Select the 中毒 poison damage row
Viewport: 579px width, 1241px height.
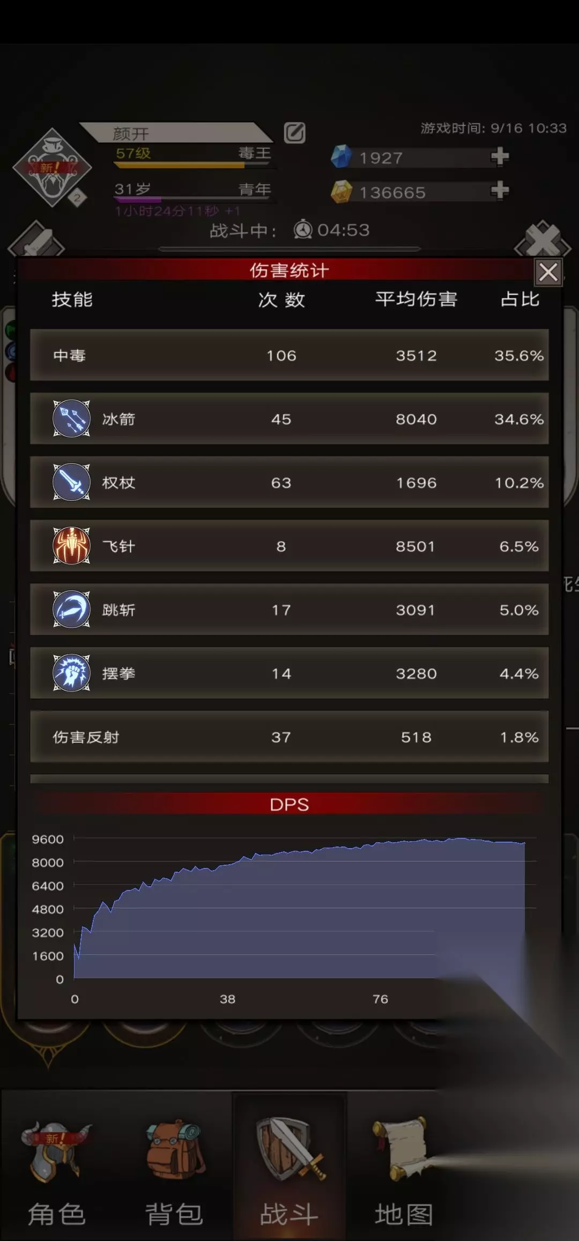289,355
